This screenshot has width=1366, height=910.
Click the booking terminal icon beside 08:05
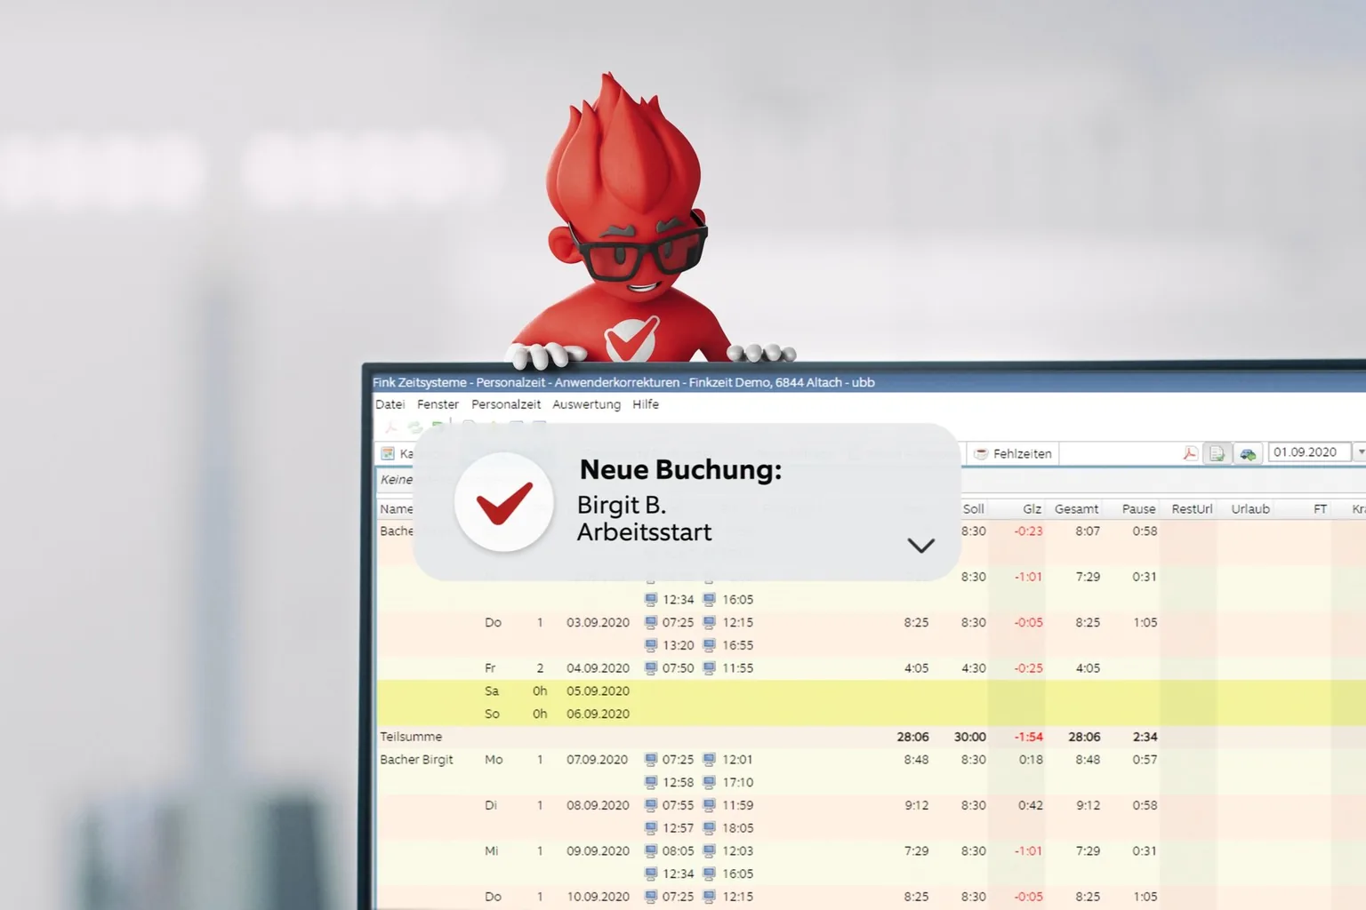[x=651, y=851]
